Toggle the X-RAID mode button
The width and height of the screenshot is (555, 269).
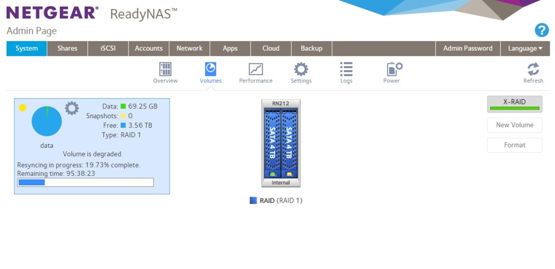click(x=515, y=104)
